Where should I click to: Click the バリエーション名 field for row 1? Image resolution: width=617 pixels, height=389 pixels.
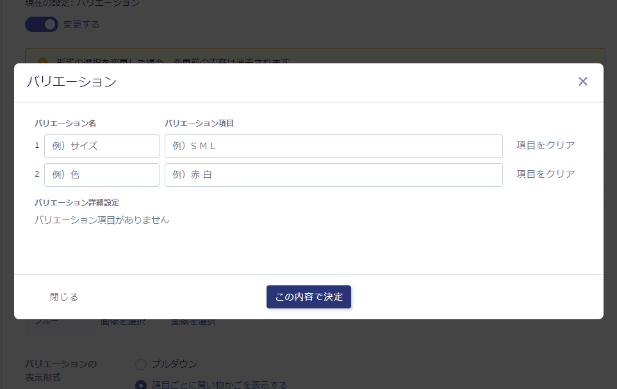102,146
